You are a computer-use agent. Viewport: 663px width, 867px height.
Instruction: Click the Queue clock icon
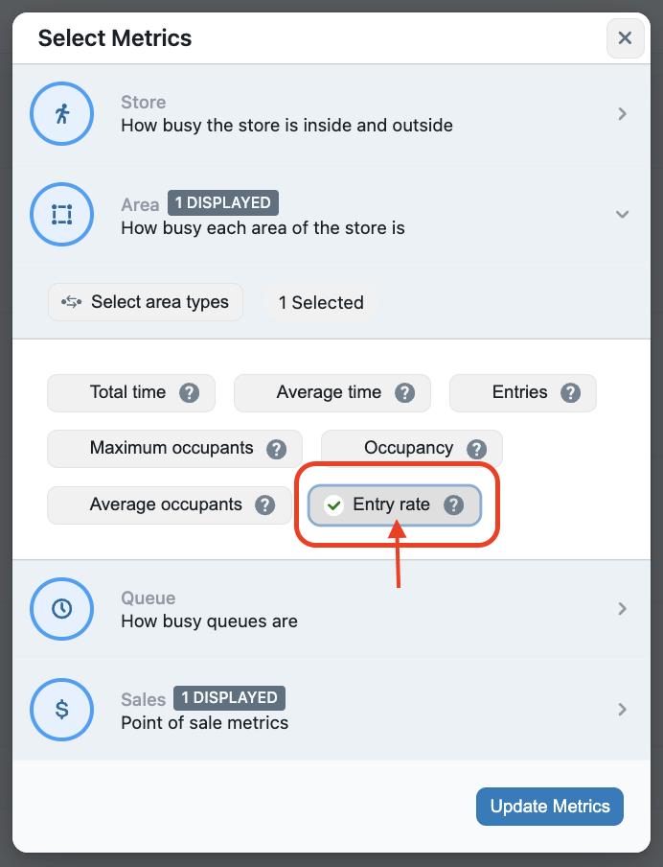[62, 608]
